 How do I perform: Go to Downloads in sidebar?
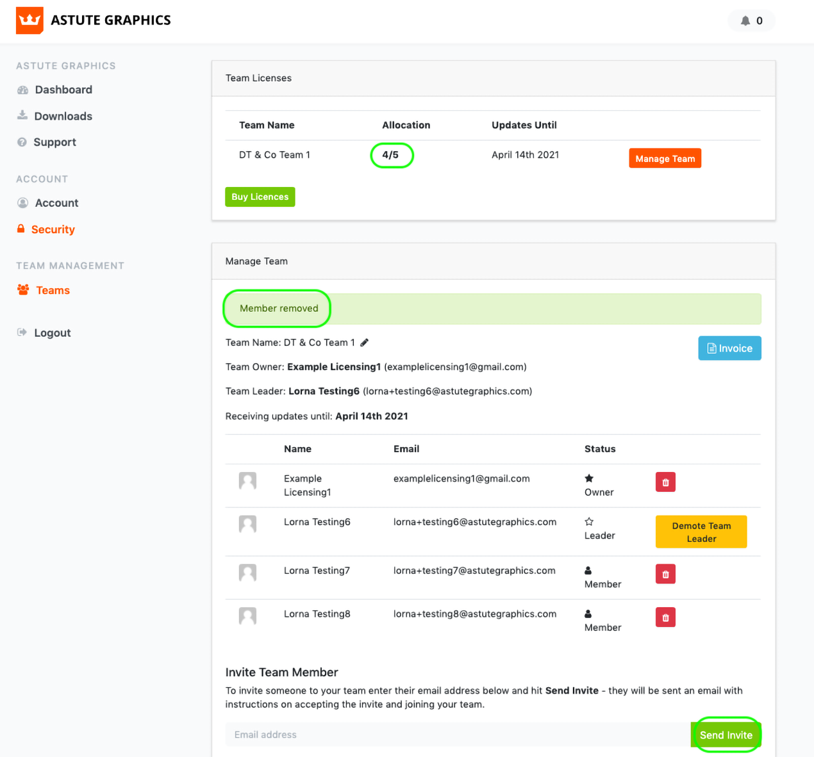coord(63,116)
